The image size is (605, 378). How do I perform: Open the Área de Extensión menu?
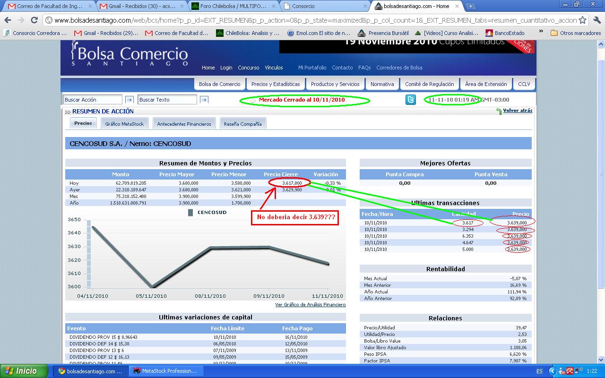tap(486, 84)
